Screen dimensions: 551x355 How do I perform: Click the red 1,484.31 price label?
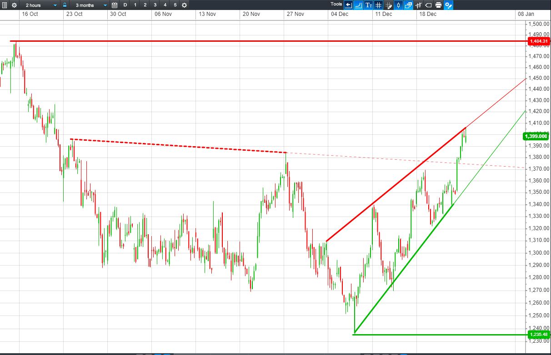tap(539, 41)
